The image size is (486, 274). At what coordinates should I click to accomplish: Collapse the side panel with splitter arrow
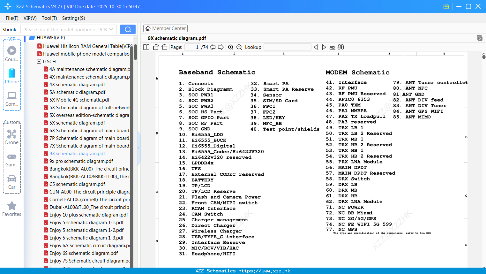(139, 148)
